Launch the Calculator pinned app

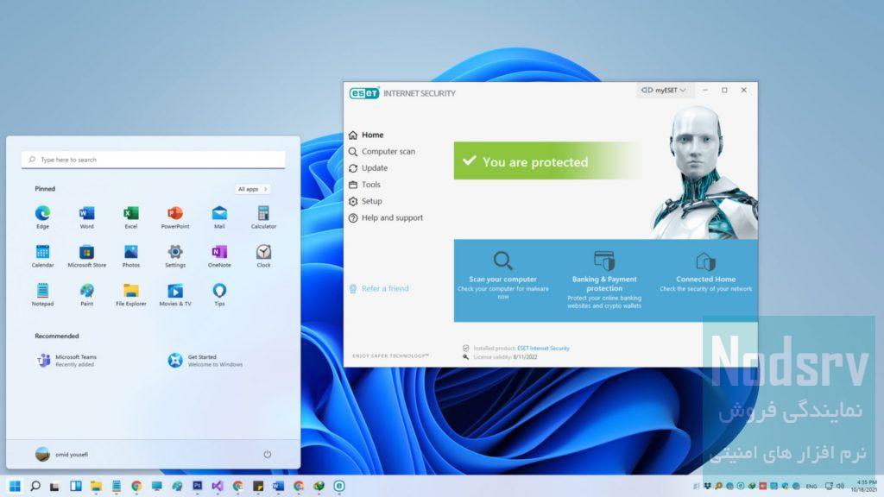click(x=263, y=215)
